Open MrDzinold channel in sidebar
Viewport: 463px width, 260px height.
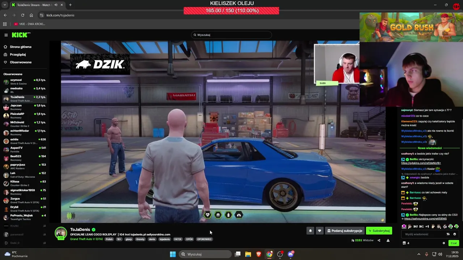click(x=25, y=124)
